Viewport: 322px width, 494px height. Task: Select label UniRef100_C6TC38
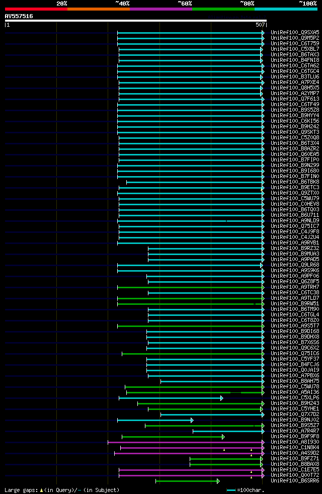click(x=295, y=293)
